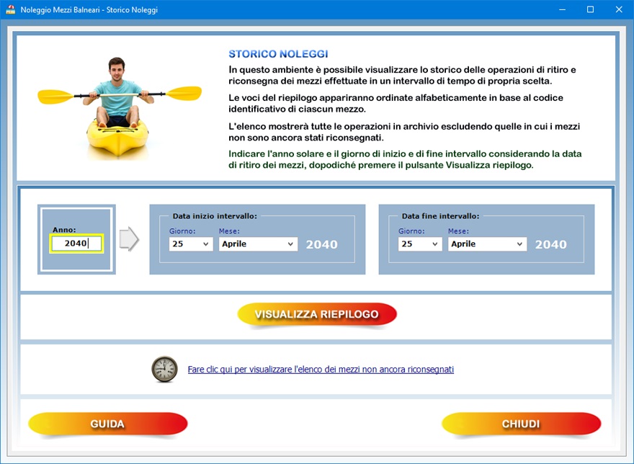
Task: Focus the Anno year input field
Action: click(76, 244)
